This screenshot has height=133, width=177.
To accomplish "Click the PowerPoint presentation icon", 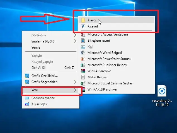I will click(x=83, y=59).
